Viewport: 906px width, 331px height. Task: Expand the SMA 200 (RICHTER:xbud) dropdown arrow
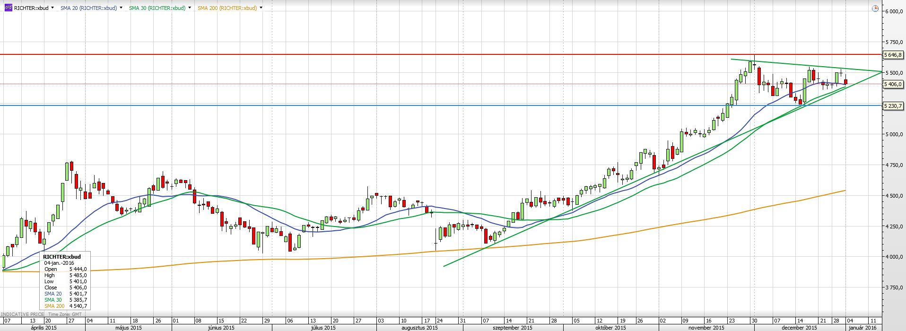click(261, 8)
